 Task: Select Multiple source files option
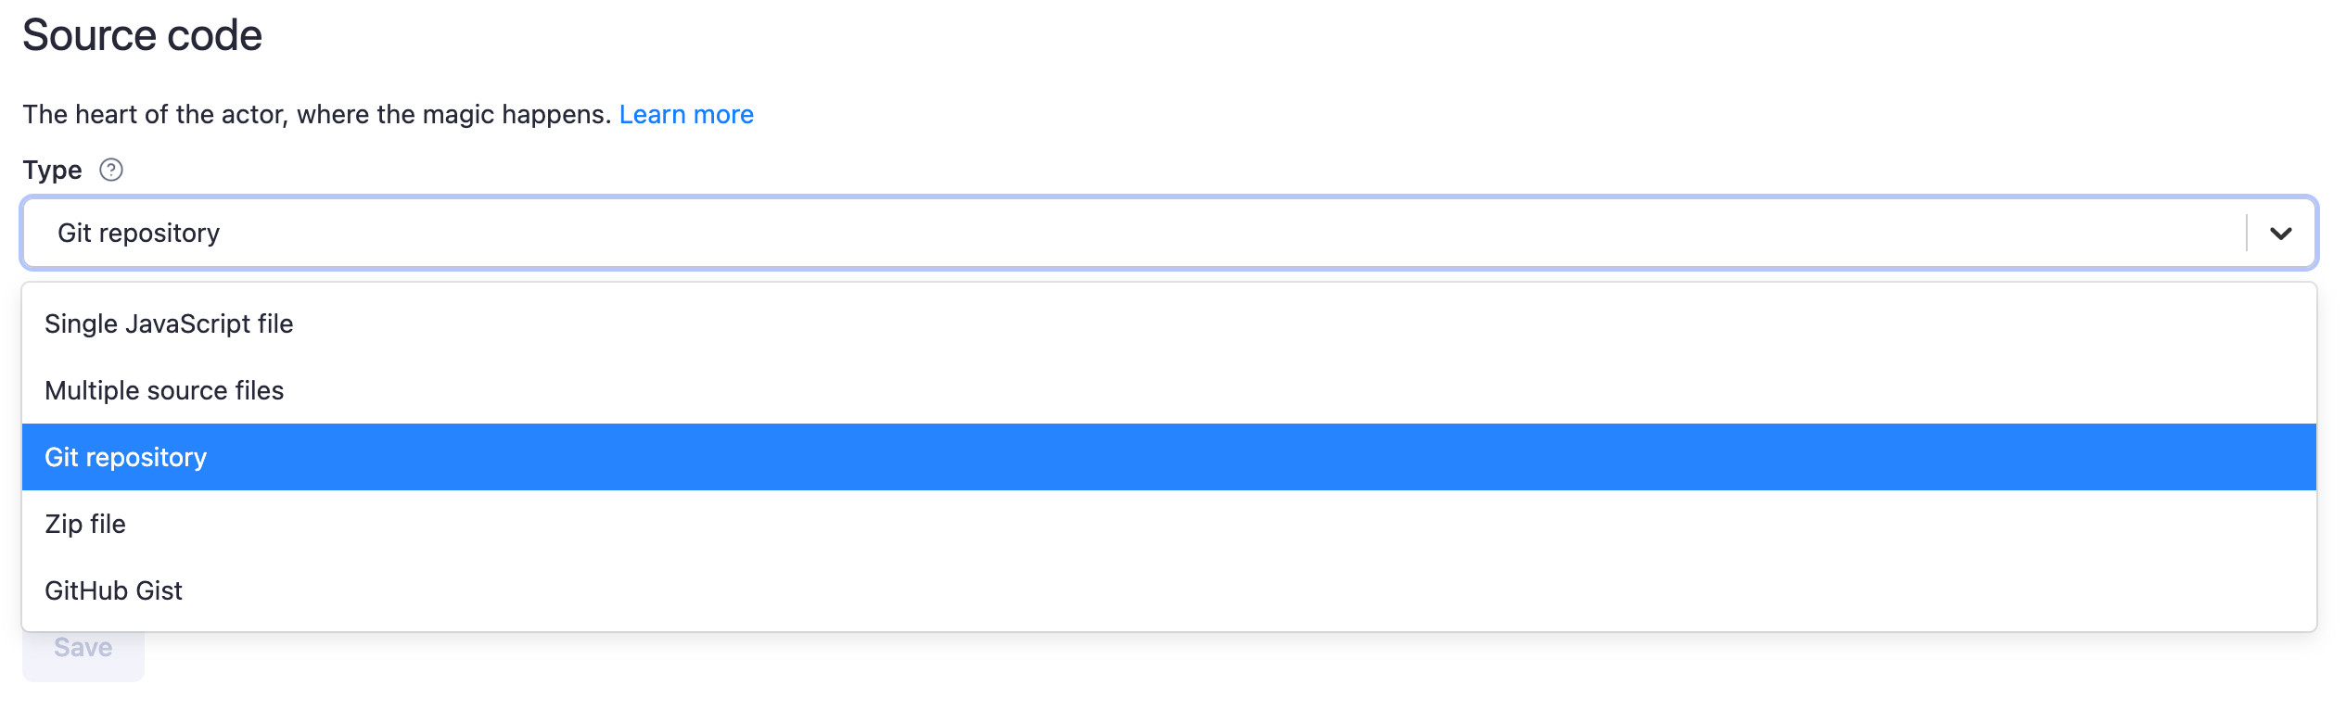point(165,390)
